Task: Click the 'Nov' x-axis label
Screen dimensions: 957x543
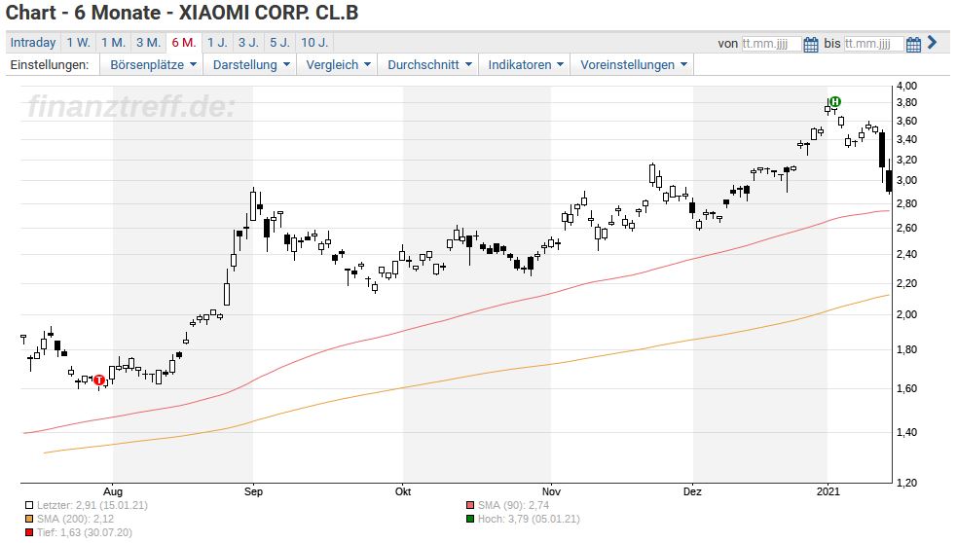Action: [x=551, y=491]
